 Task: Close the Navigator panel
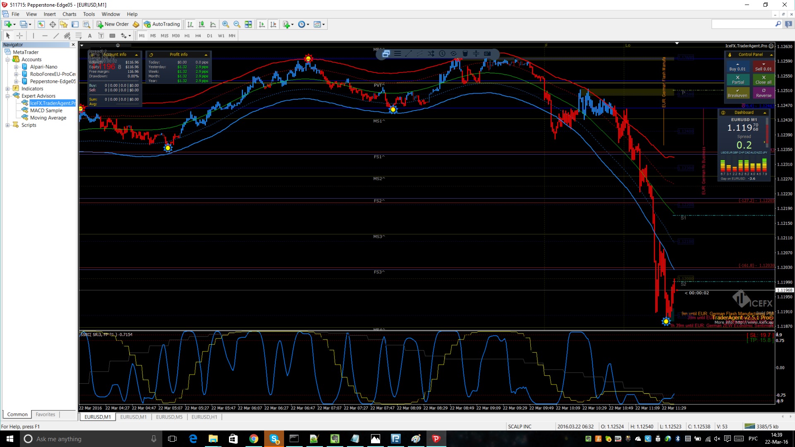(73, 45)
